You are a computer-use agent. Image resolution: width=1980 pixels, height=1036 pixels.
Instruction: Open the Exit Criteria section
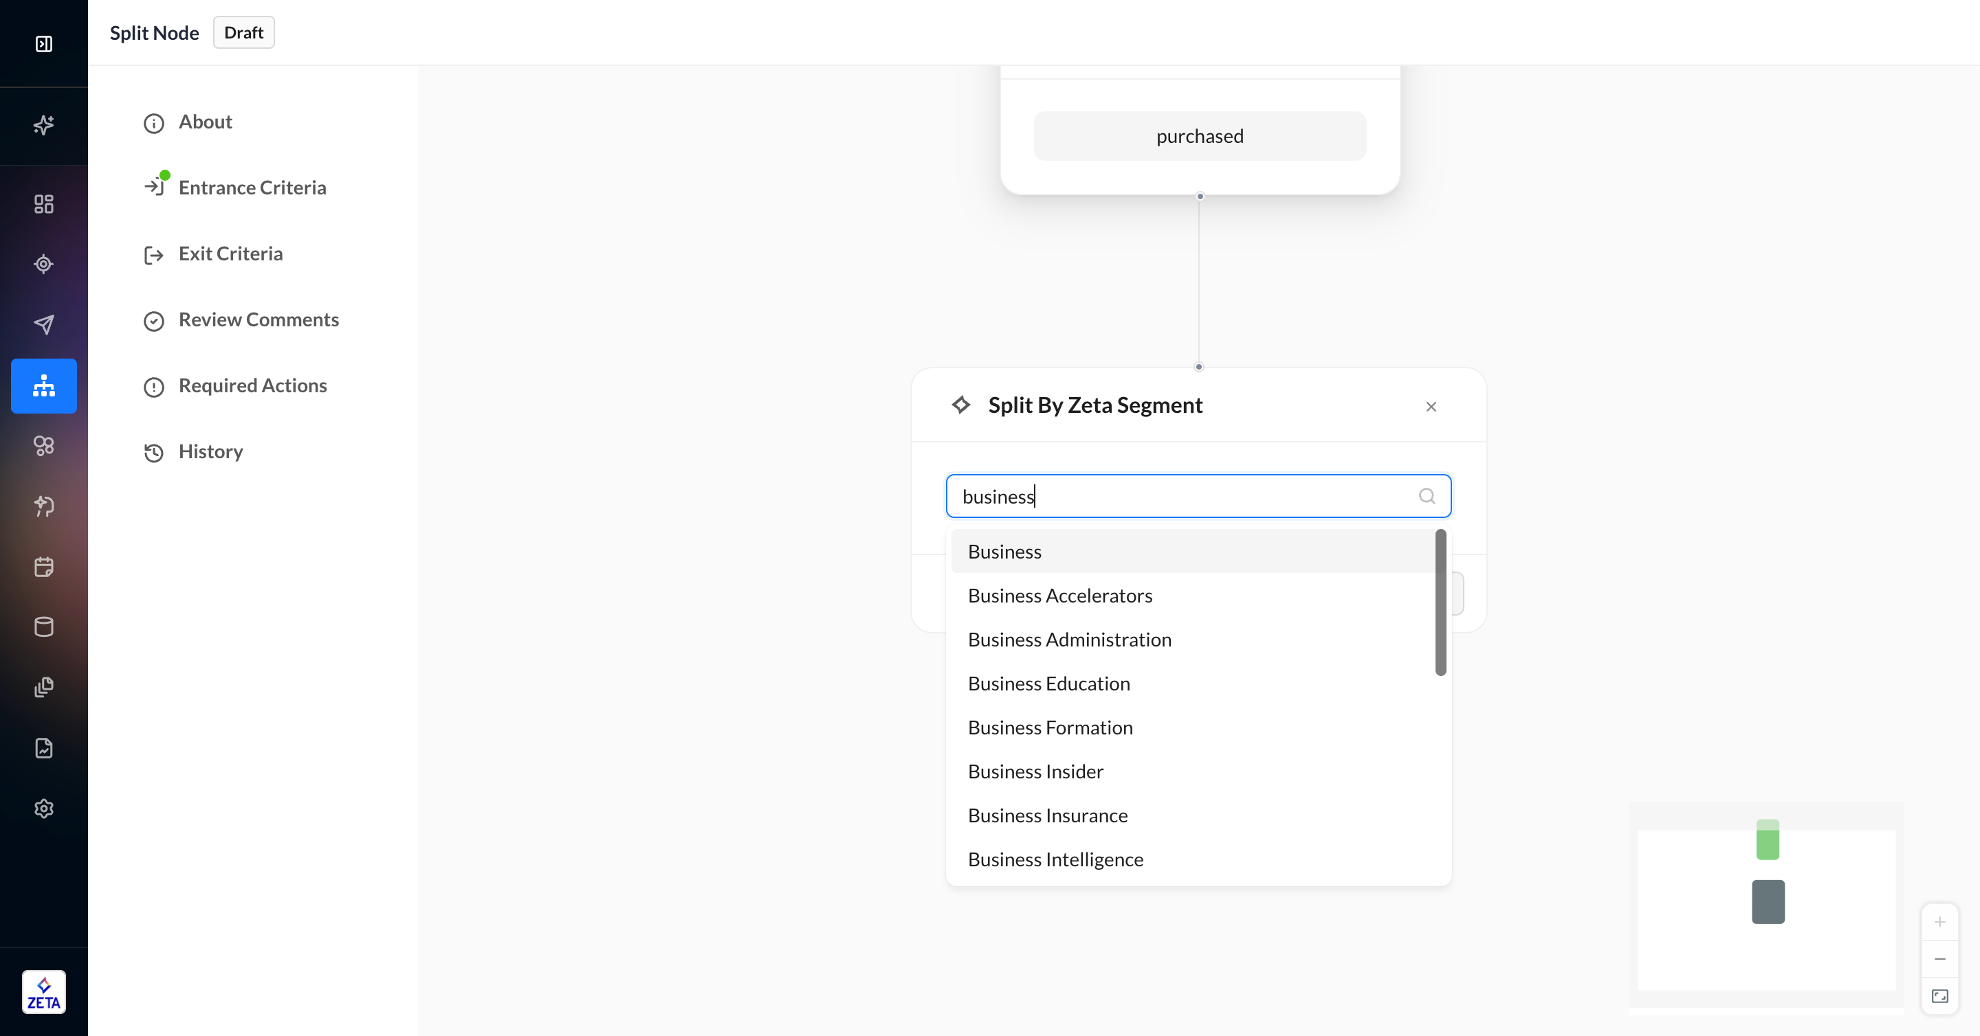(x=212, y=254)
